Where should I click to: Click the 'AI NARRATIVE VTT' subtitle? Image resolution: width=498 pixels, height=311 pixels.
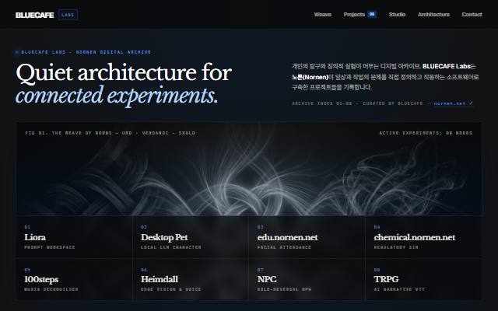tap(399, 289)
